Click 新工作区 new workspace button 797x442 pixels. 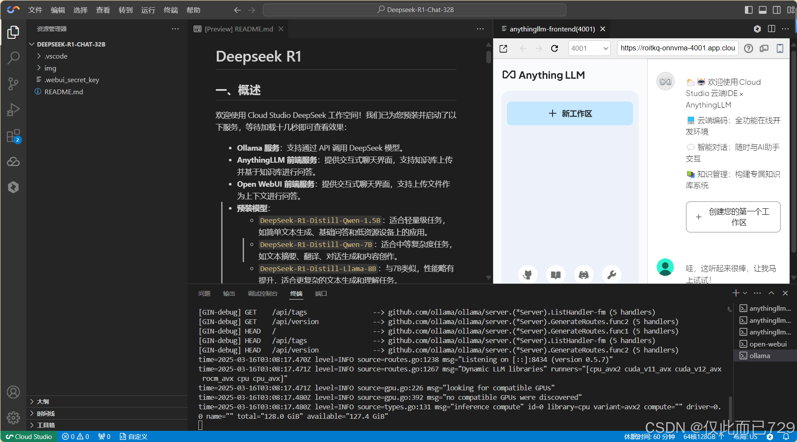pyautogui.click(x=570, y=114)
